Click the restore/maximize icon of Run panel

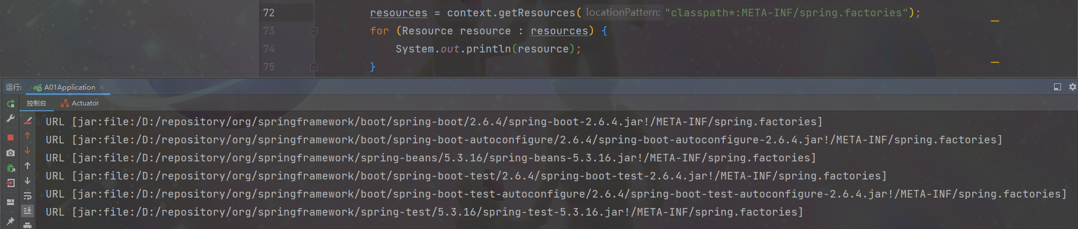tap(1057, 87)
